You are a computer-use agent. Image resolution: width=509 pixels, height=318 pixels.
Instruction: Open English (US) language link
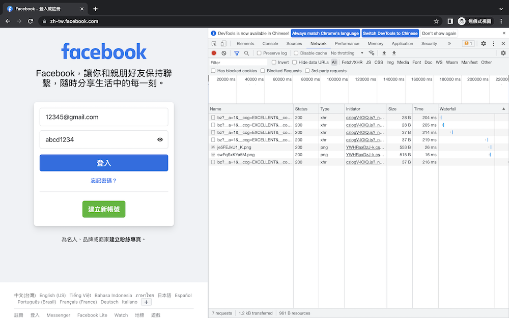[x=52, y=295]
